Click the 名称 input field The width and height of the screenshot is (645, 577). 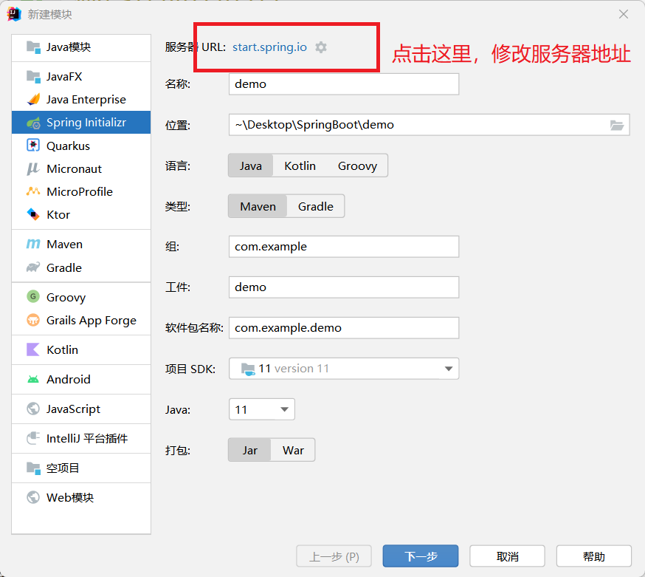click(344, 84)
